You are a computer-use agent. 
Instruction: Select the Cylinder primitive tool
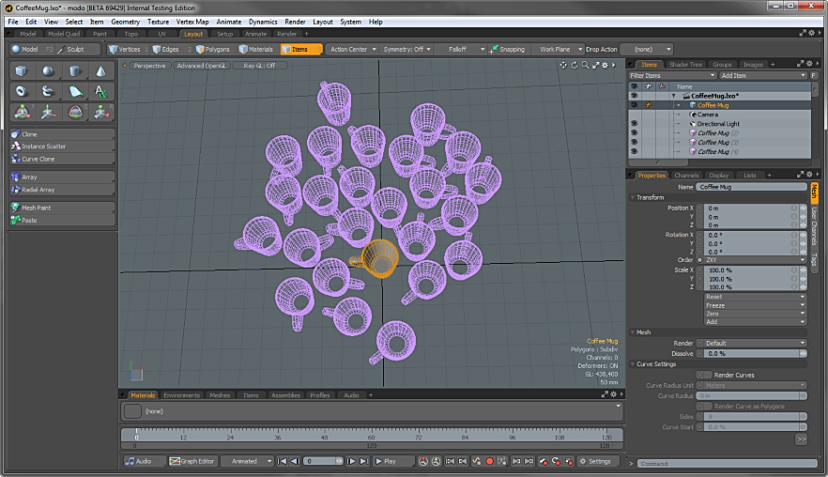74,70
